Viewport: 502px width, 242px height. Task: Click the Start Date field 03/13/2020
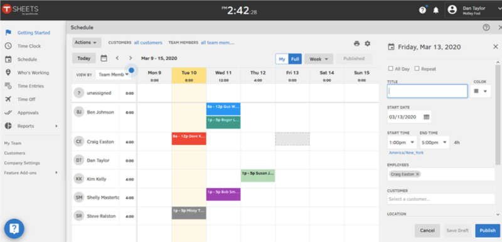pyautogui.click(x=409, y=117)
